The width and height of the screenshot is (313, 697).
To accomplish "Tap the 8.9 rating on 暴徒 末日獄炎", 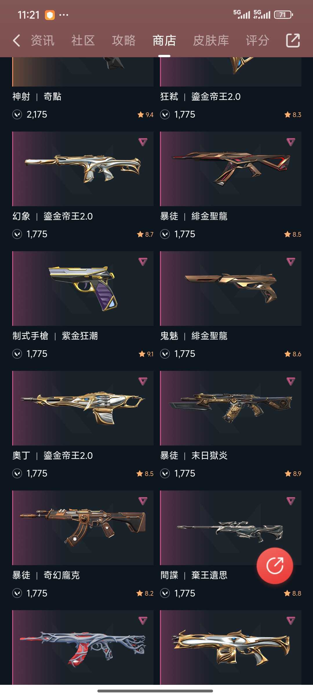I will [293, 474].
